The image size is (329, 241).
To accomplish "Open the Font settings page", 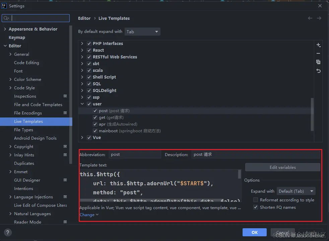I will (18, 71).
